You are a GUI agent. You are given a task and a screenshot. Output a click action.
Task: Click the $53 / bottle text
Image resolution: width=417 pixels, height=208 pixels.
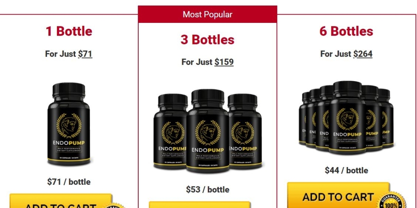point(207,190)
